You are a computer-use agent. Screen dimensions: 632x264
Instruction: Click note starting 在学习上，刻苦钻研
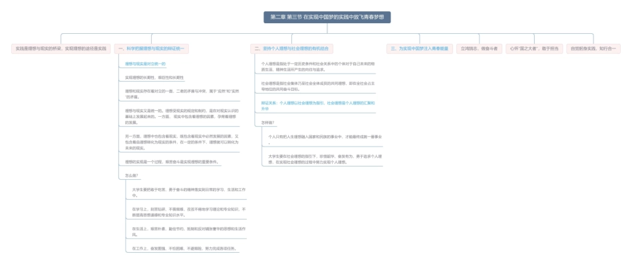pos(189,212)
